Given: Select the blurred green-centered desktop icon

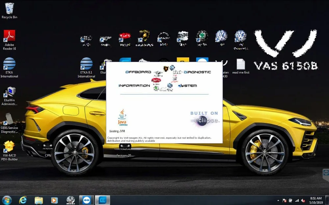Looking at the screenshot, I should click(x=202, y=38).
